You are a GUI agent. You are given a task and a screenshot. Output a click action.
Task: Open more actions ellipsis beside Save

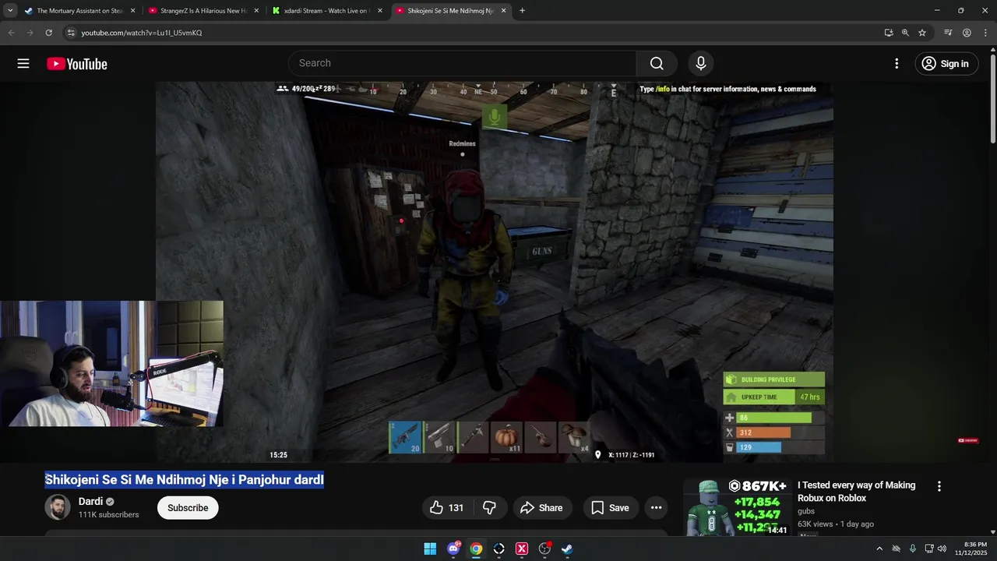[657, 508]
